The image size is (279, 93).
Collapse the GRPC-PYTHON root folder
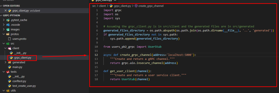pos(2,15)
